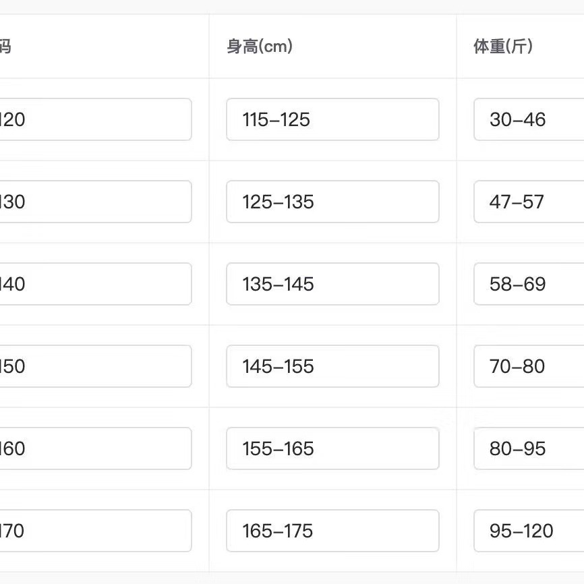The height and width of the screenshot is (584, 584).
Task: Click the 身高(cm) column header
Action: (260, 47)
